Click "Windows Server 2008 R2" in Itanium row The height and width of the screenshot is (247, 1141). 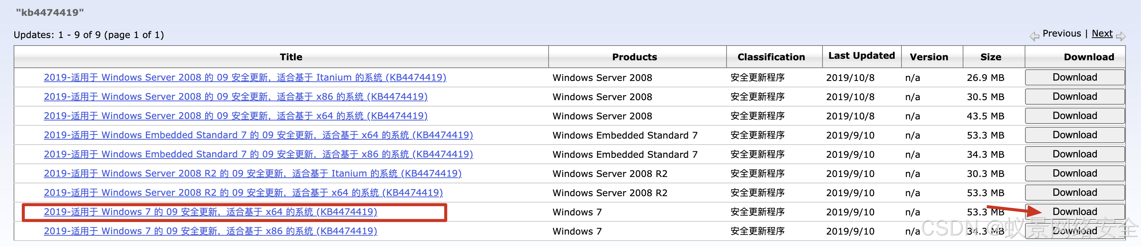pyautogui.click(x=610, y=174)
